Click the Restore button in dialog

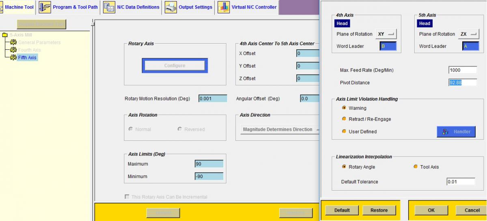point(379,210)
